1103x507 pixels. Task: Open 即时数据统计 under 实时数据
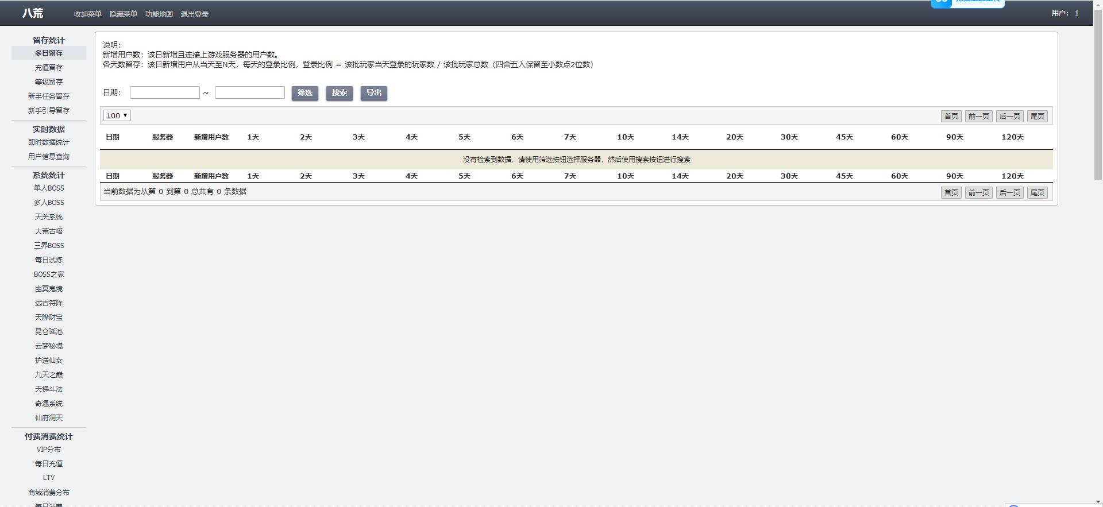pyautogui.click(x=49, y=142)
